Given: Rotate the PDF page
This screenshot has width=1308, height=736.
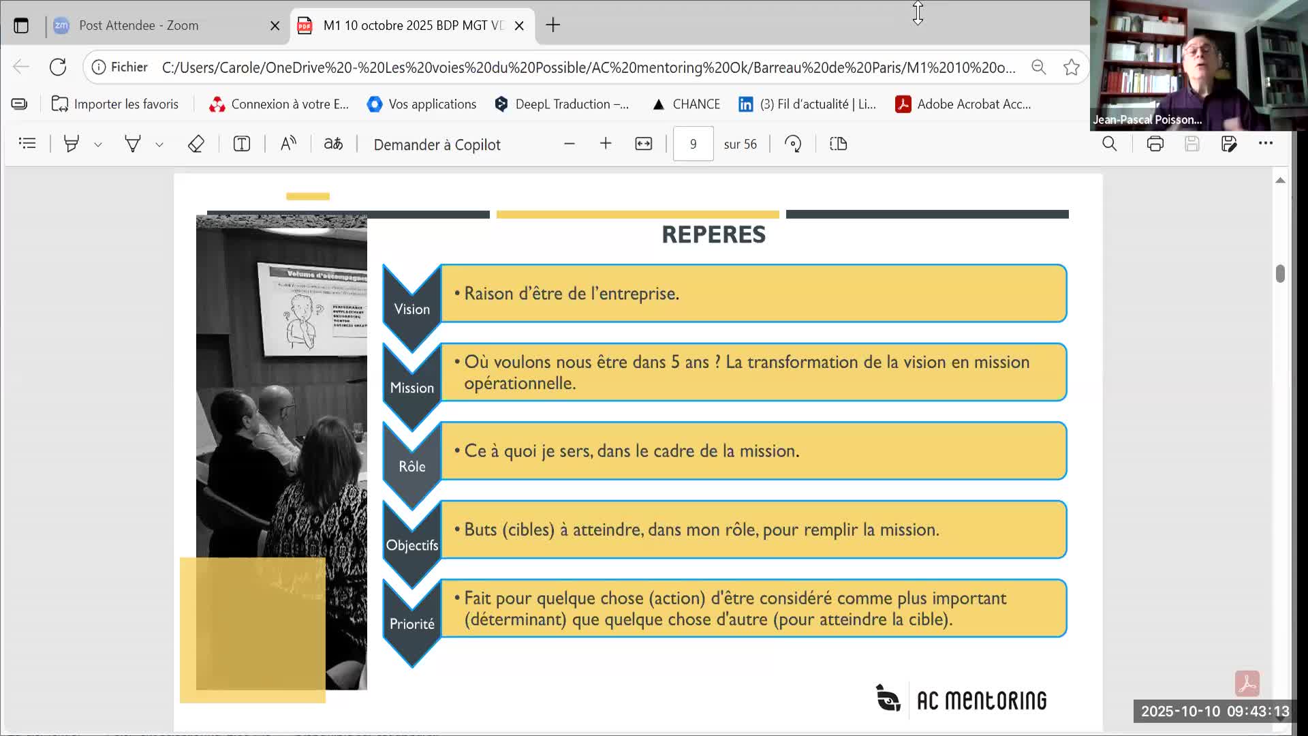Looking at the screenshot, I should (793, 144).
